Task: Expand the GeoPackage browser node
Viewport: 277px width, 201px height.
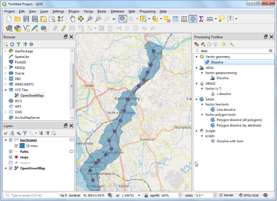Action: (x=6, y=51)
